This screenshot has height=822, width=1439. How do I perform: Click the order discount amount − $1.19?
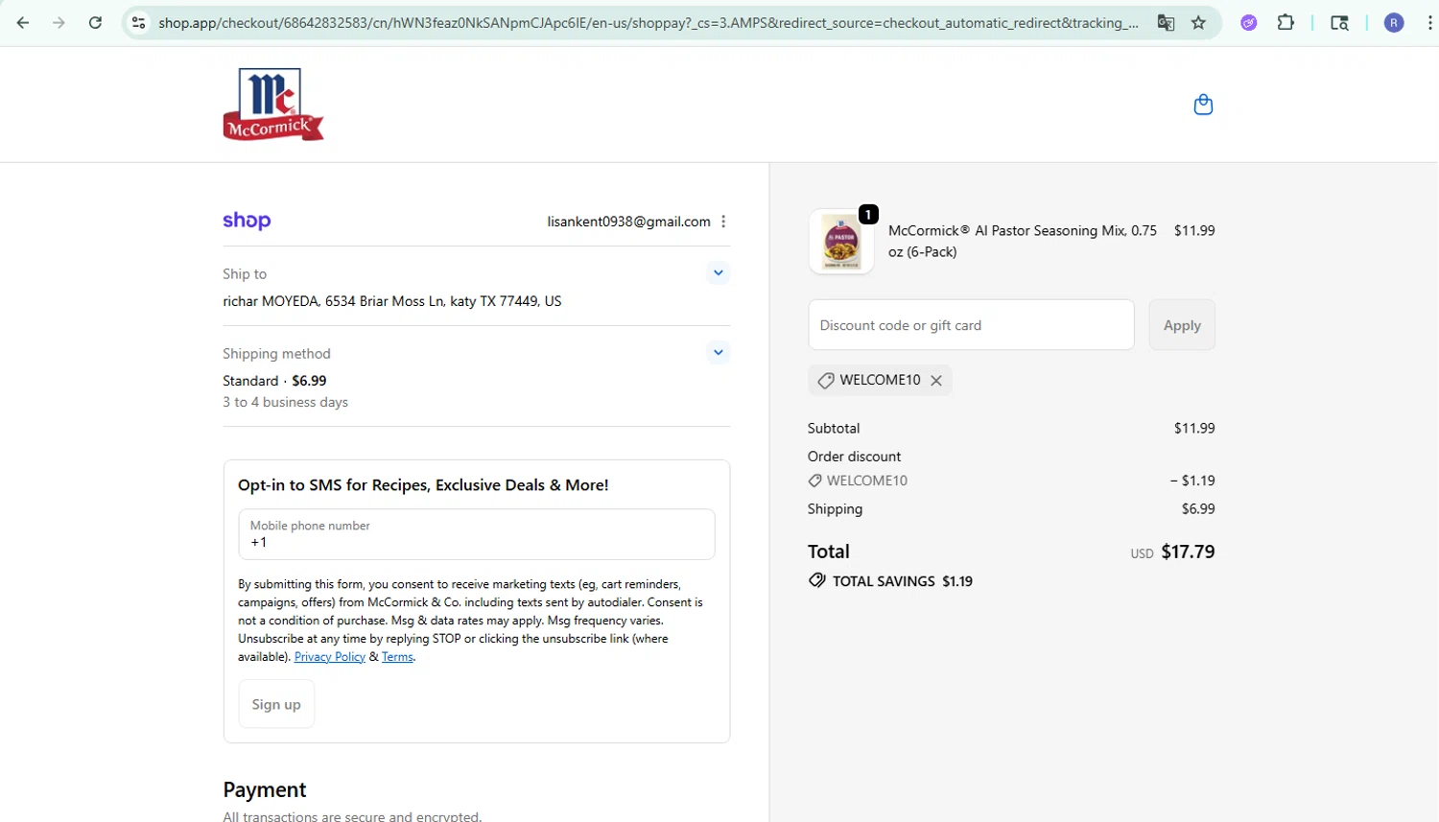[x=1192, y=481]
